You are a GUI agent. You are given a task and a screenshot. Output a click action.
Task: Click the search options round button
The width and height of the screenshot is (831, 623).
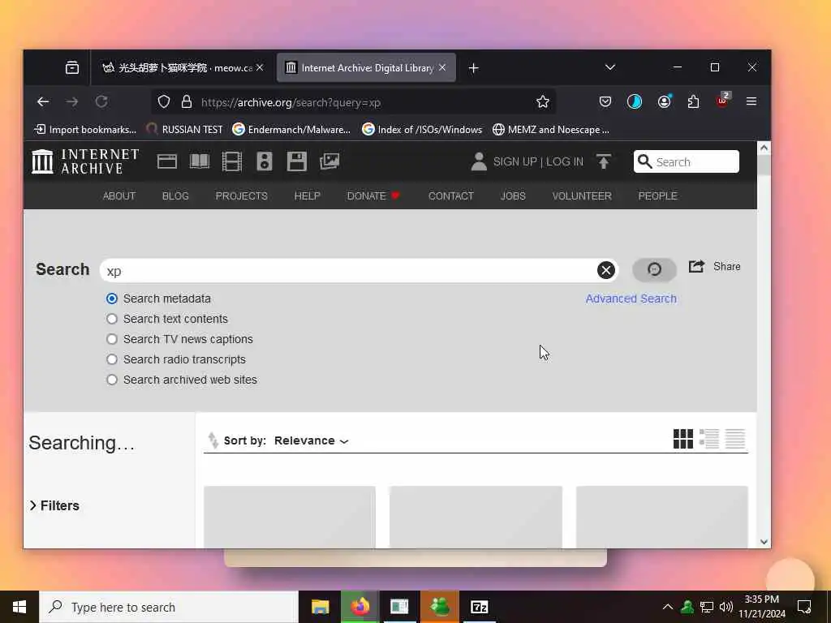655,269
